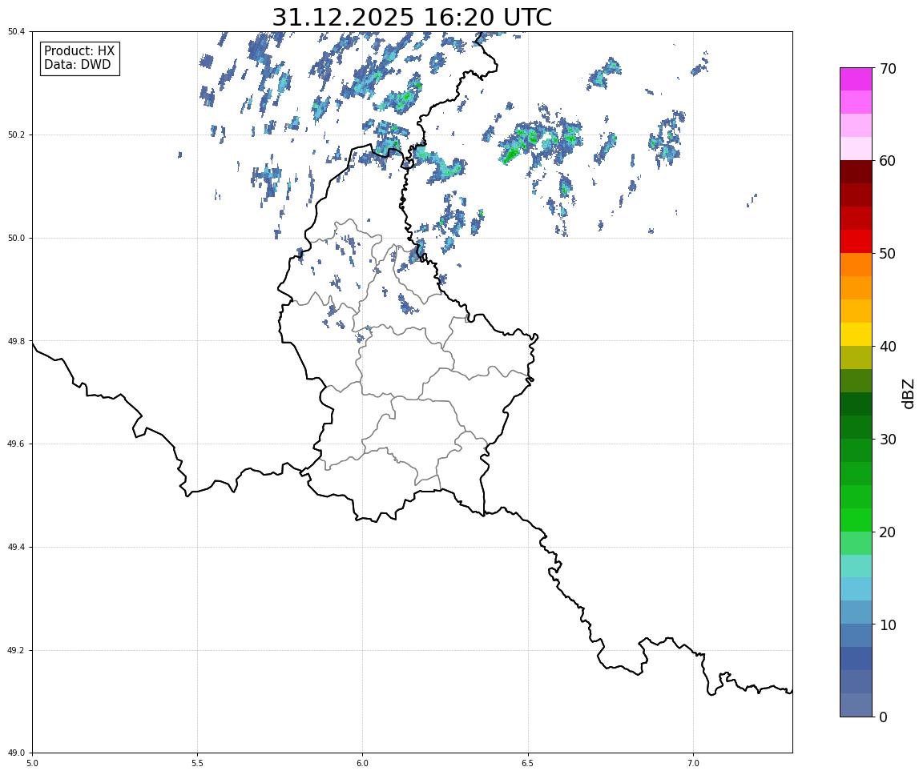
Task: Click the latitude axis label 49.4
Action: tap(15, 548)
